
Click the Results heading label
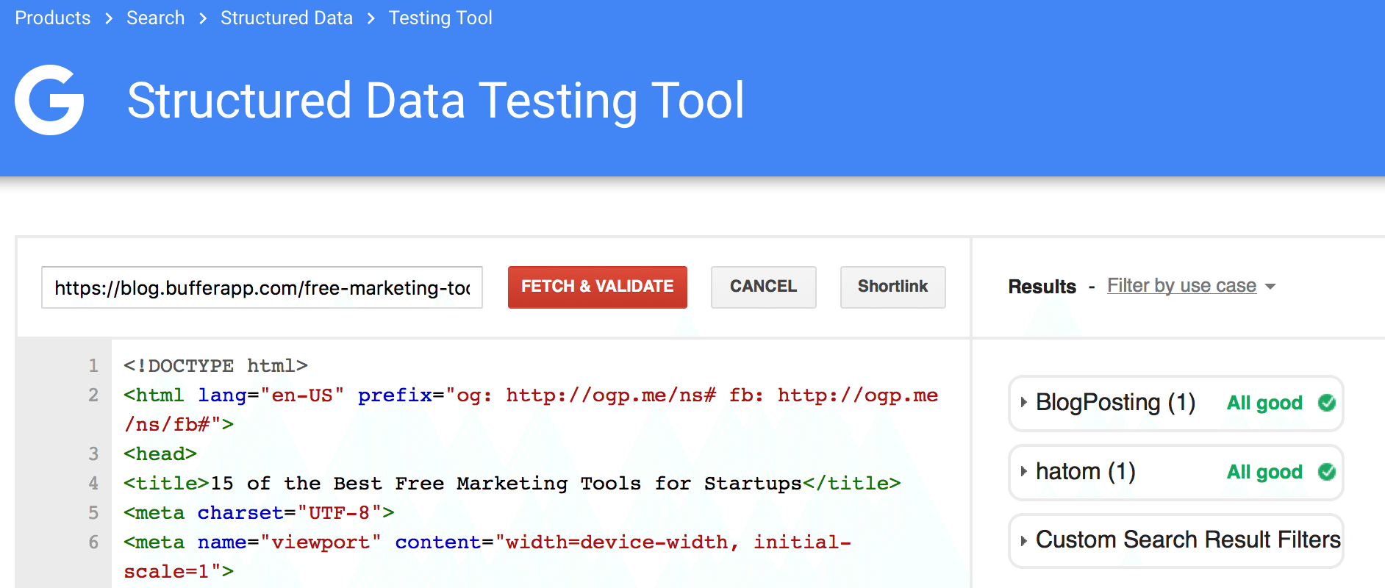[1042, 287]
